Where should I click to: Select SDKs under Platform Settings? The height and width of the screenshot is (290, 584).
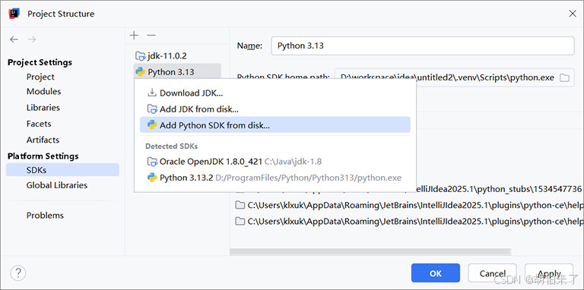tap(62, 170)
